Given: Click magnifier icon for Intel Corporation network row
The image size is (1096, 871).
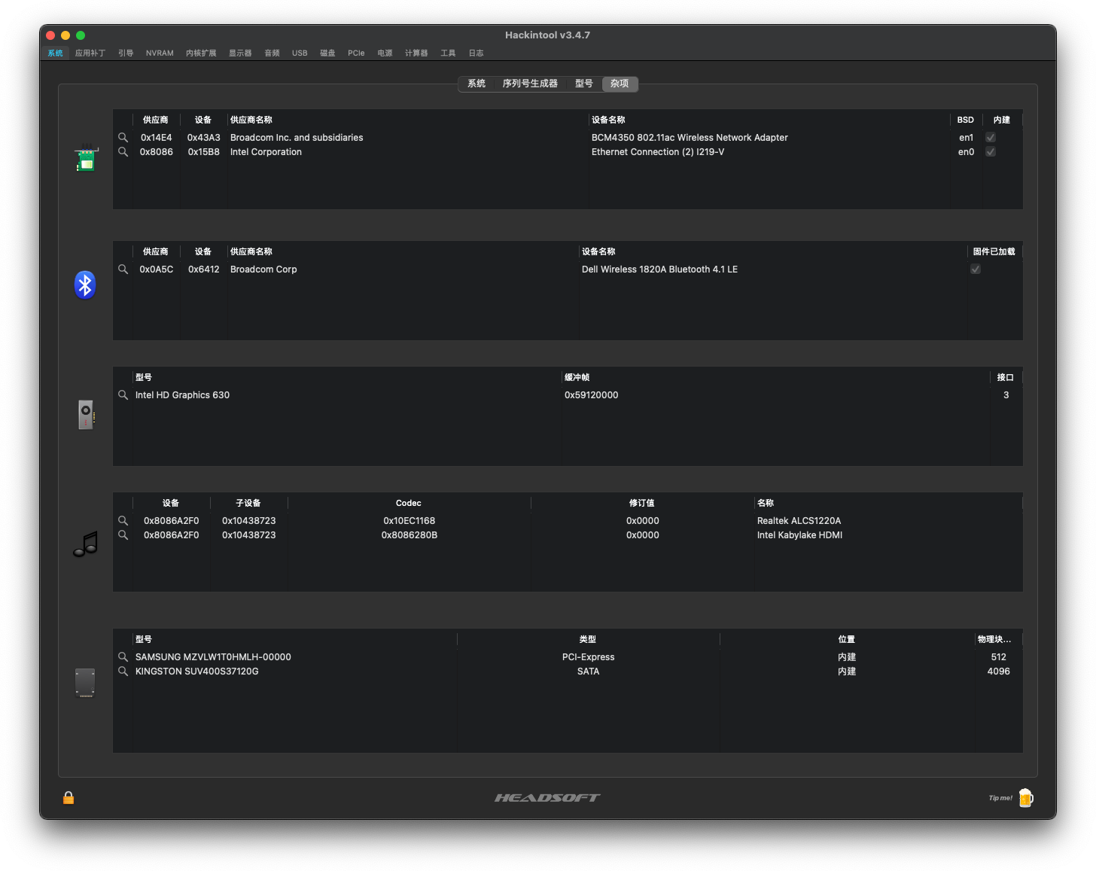Looking at the screenshot, I should click(x=123, y=152).
